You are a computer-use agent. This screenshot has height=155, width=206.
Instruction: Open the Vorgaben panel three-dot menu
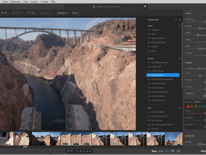coord(176,20)
